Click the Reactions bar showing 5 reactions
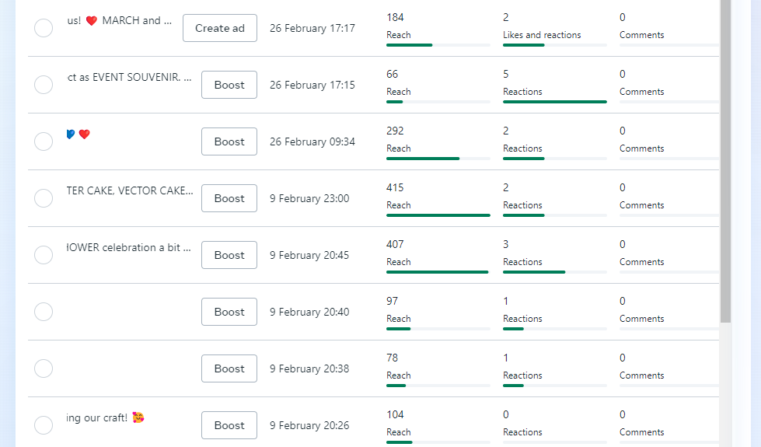 point(555,102)
